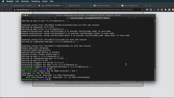174x98 pixels.
Task: Click the pen-shaped extension icon
Action: [154, 10]
